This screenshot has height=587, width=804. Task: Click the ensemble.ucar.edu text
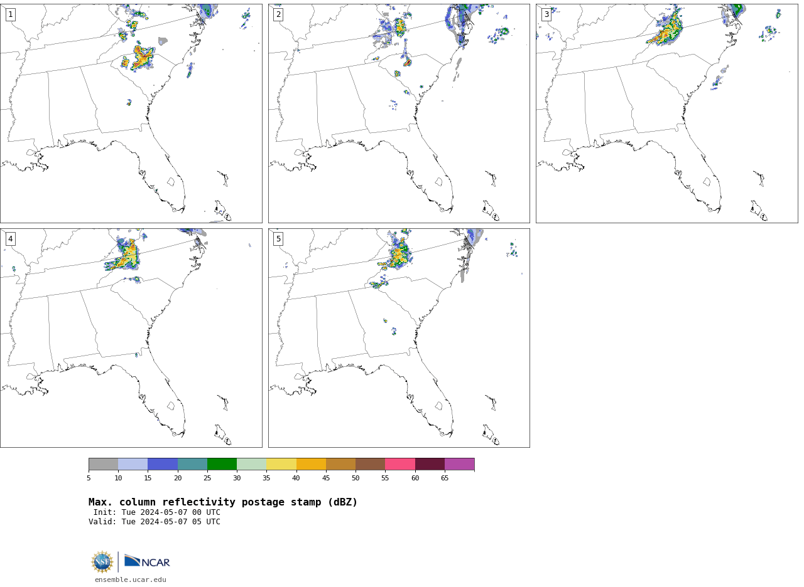[x=131, y=580]
